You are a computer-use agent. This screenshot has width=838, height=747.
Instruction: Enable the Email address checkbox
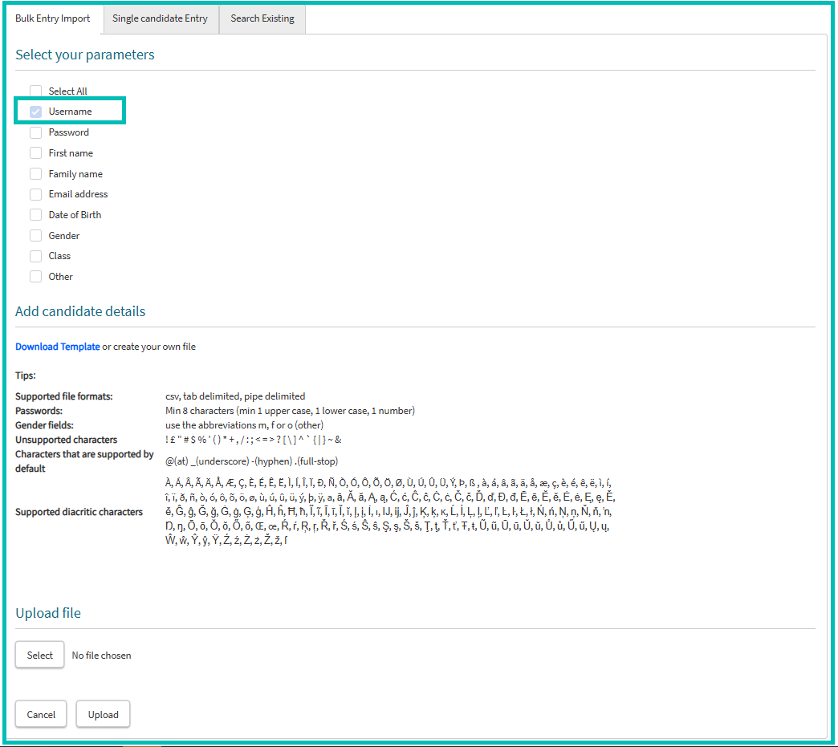tap(36, 194)
